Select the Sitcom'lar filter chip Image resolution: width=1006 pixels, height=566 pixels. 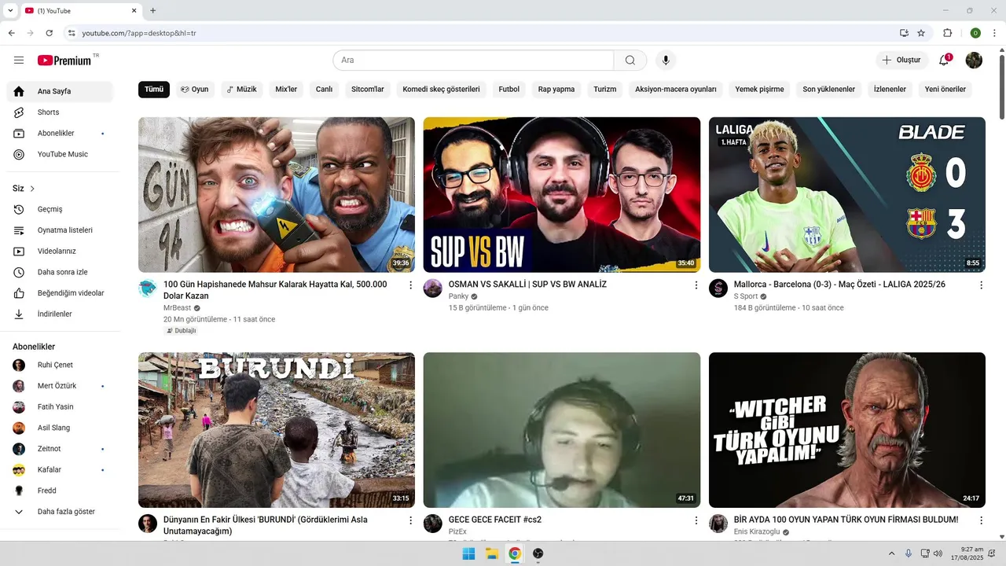(368, 90)
